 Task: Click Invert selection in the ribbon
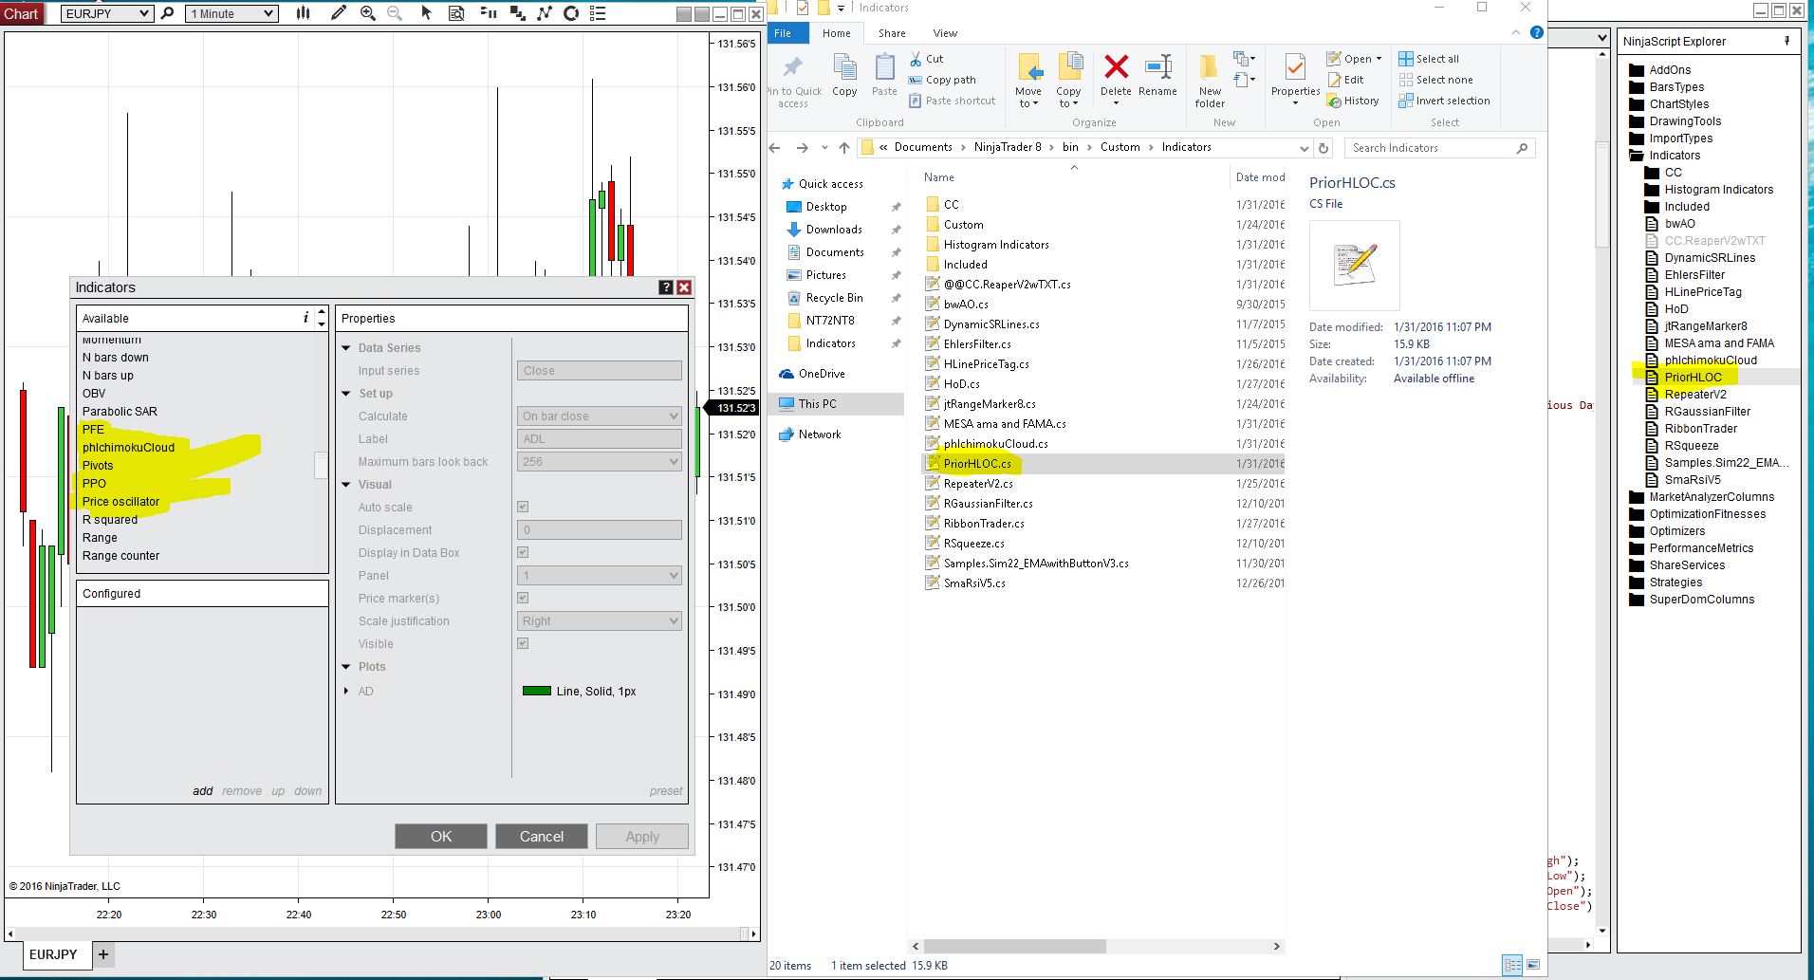pyautogui.click(x=1444, y=101)
